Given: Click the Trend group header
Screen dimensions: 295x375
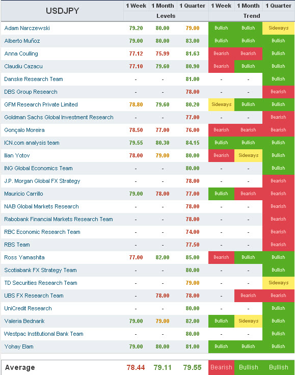Looking at the screenshot, I should point(252,16).
